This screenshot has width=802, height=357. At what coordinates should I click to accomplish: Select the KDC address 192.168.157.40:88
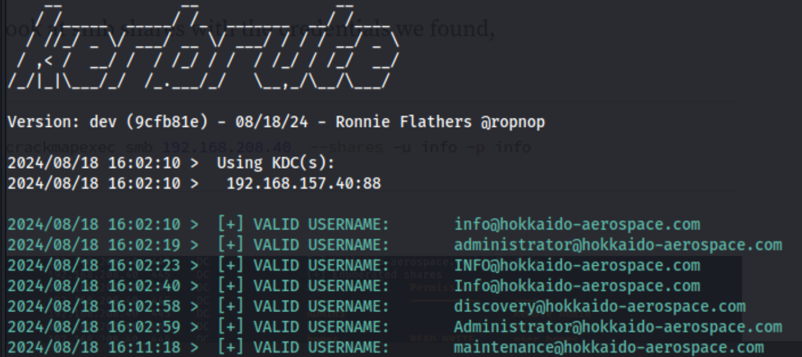[304, 185]
